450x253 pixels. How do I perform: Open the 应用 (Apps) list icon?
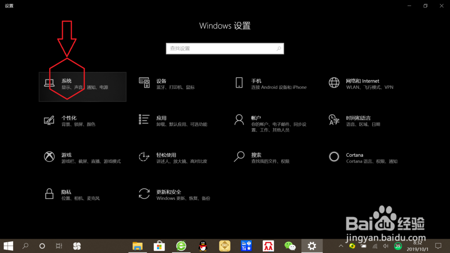(x=144, y=119)
